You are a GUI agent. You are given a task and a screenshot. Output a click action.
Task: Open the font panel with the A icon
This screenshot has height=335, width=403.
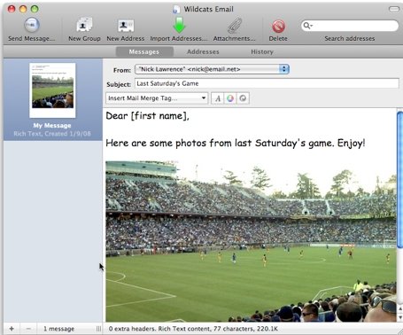click(218, 98)
